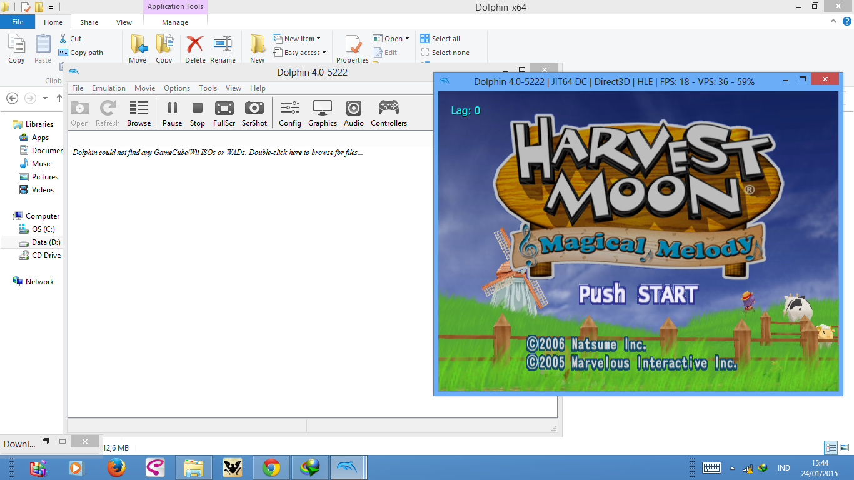
Task: Click Select all in Explorer ribbon
Action: click(x=440, y=39)
